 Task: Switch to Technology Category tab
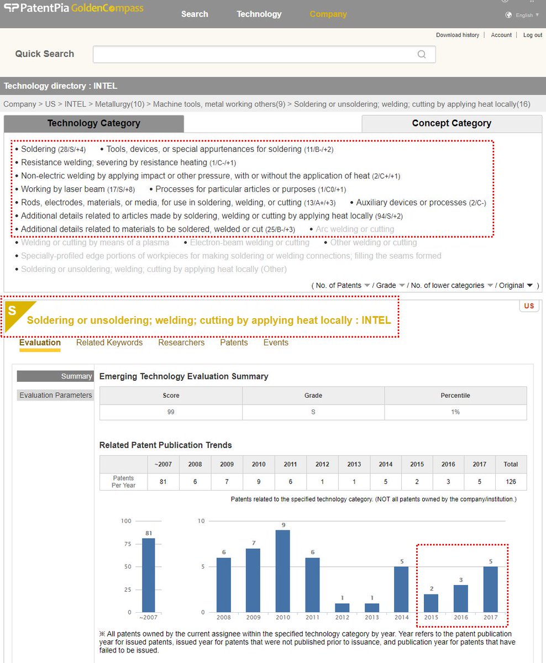click(94, 124)
